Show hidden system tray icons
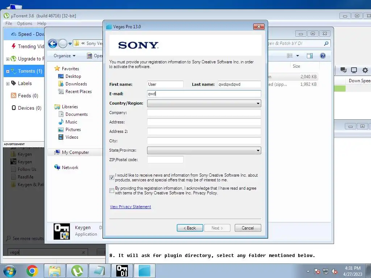The image size is (371, 278). point(308,271)
